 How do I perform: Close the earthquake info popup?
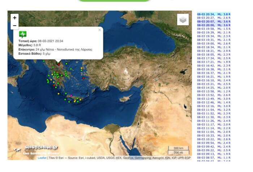tap(100, 30)
